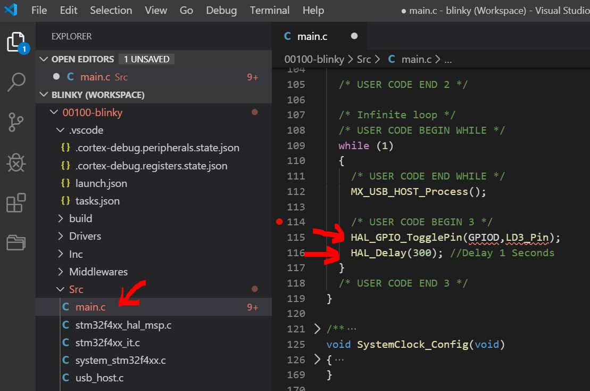This screenshot has height=391, width=590.
Task: Open the Terminal menu
Action: click(x=270, y=10)
